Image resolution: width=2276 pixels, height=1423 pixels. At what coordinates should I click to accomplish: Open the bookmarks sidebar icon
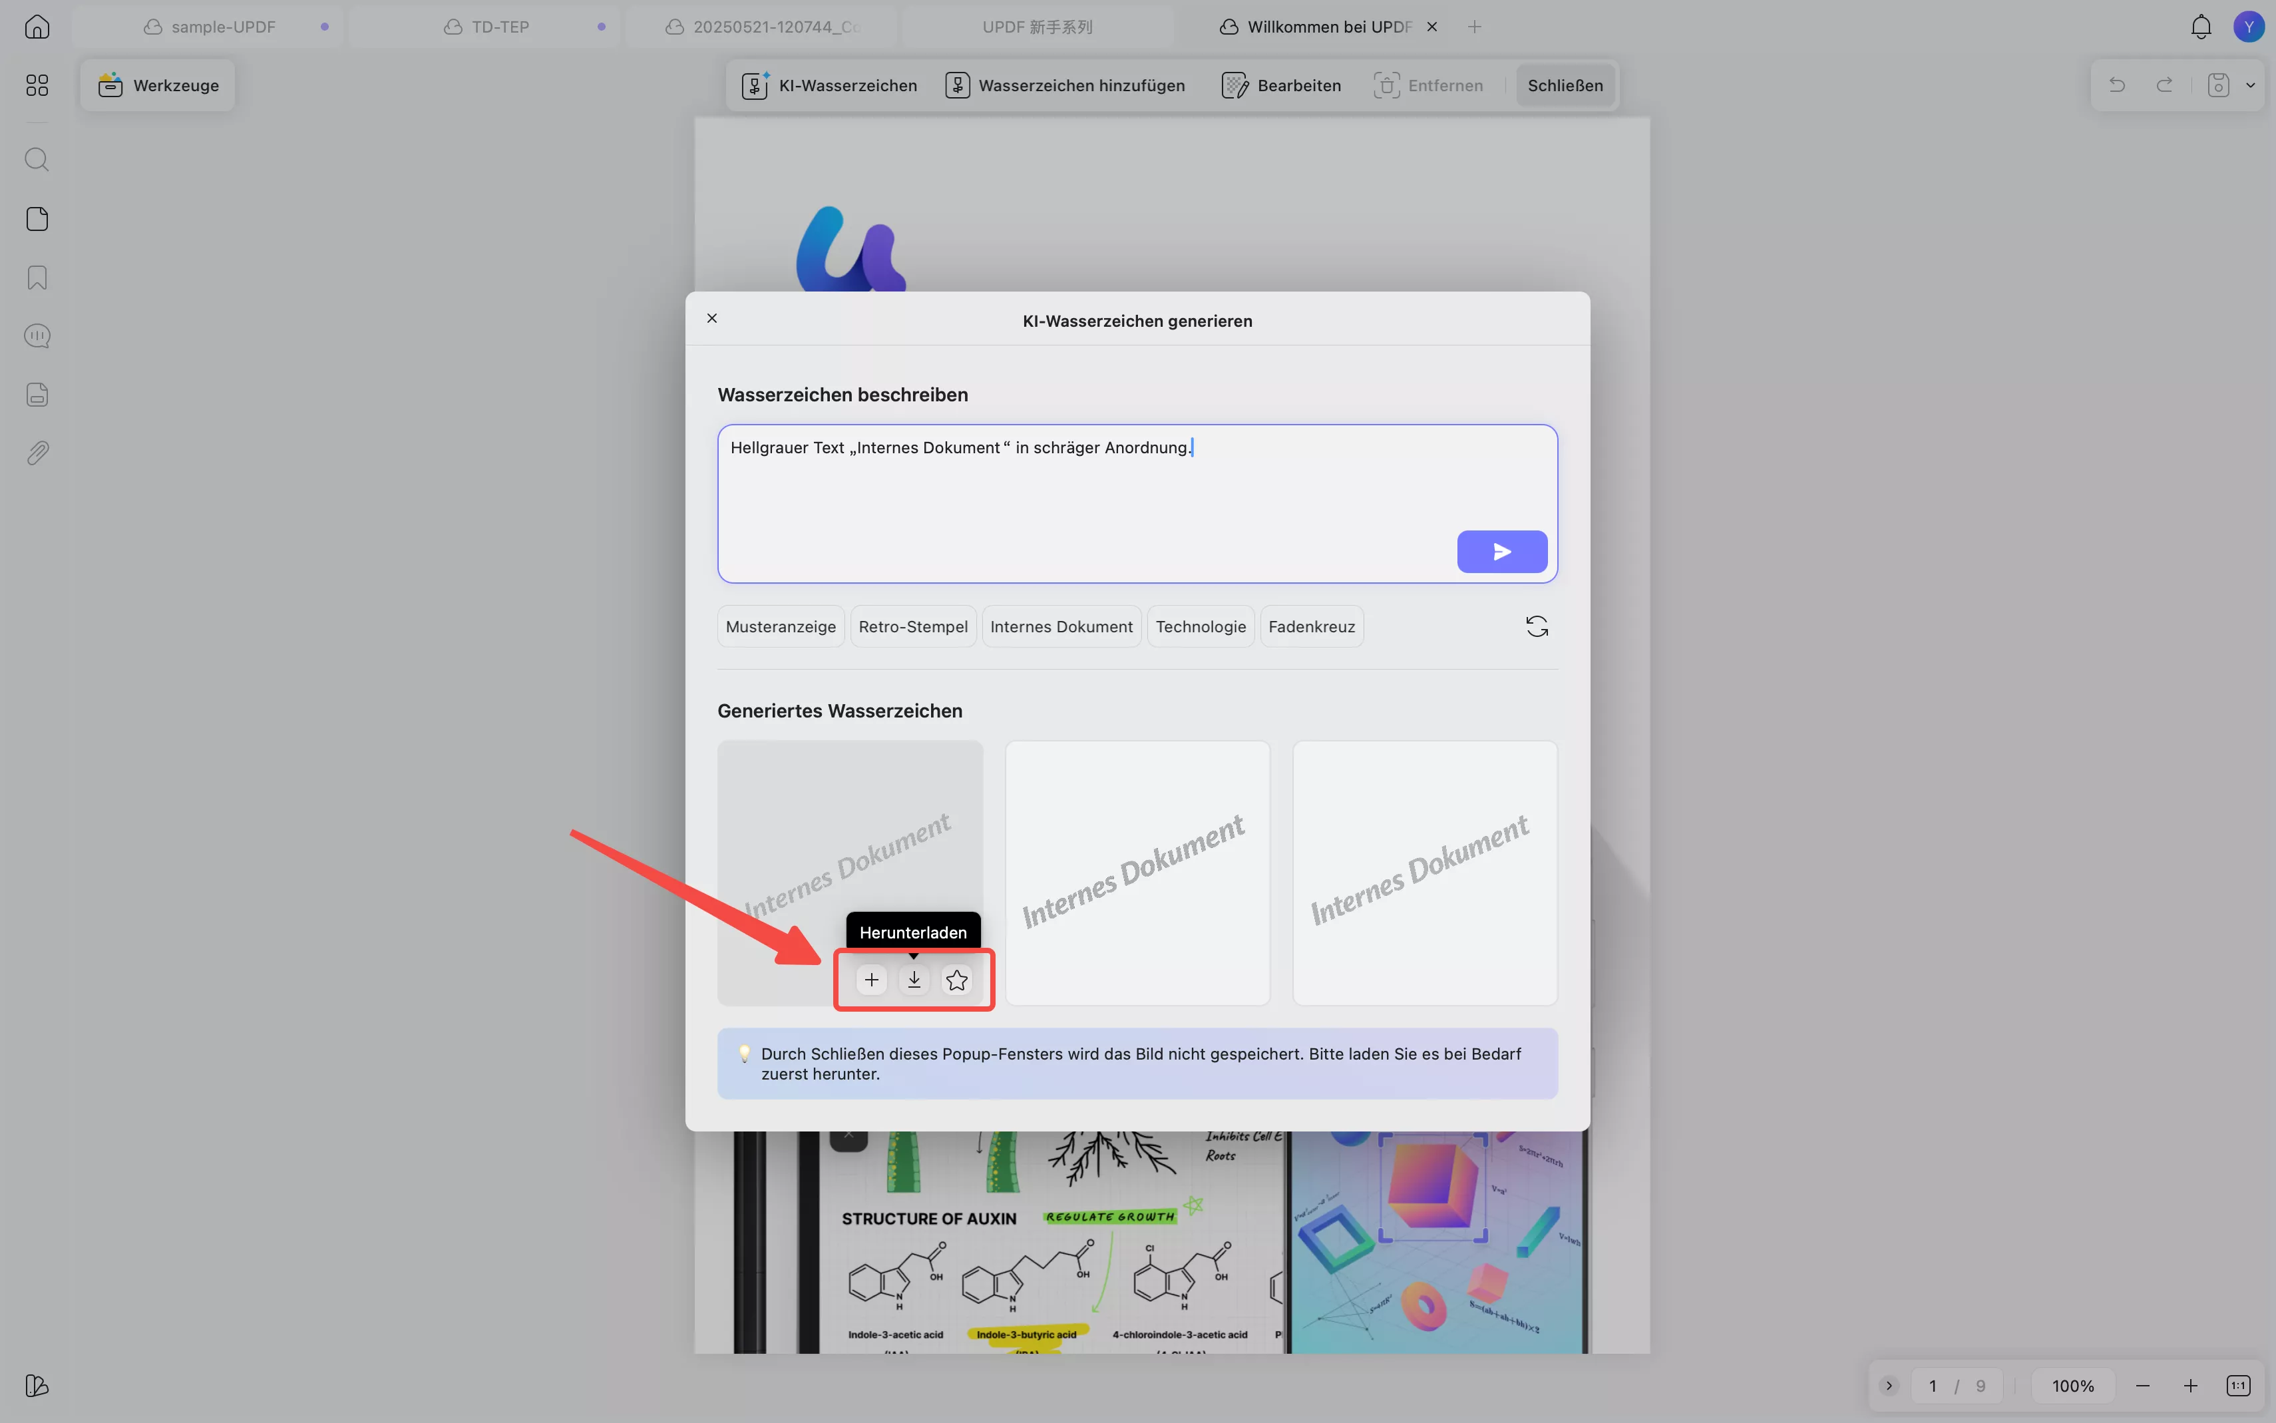click(37, 278)
